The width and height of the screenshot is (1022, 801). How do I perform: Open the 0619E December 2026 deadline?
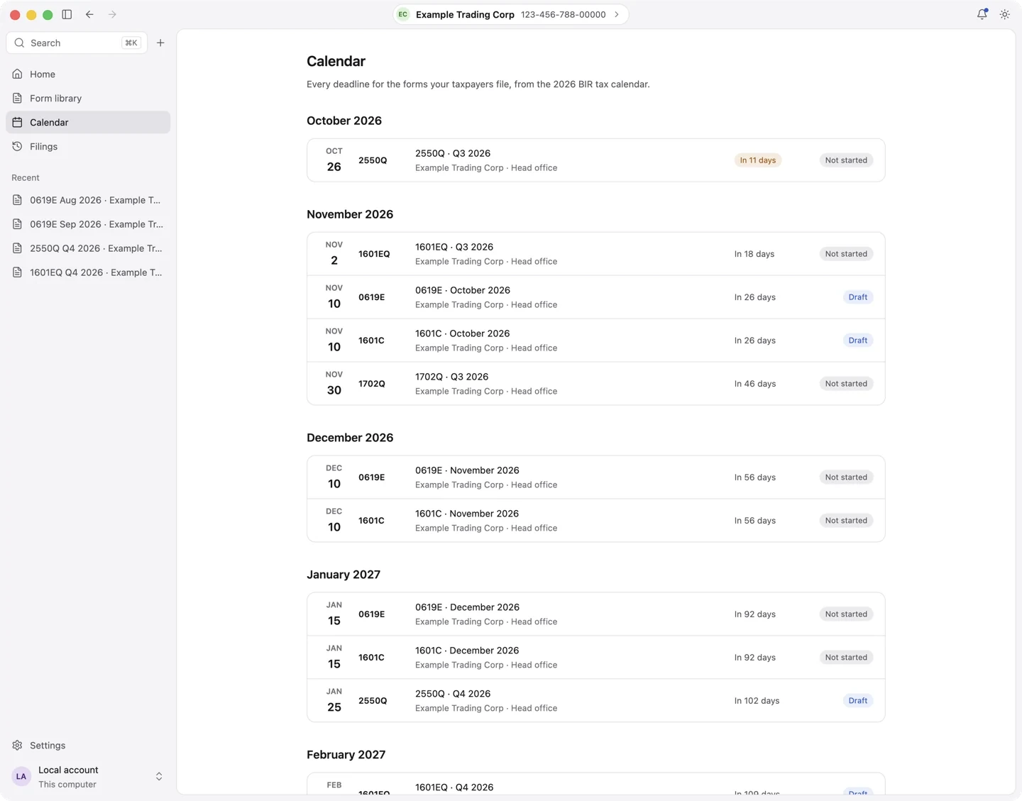point(595,614)
